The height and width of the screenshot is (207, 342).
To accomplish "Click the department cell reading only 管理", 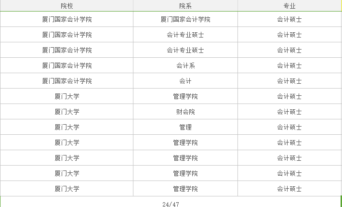I will (185, 127).
